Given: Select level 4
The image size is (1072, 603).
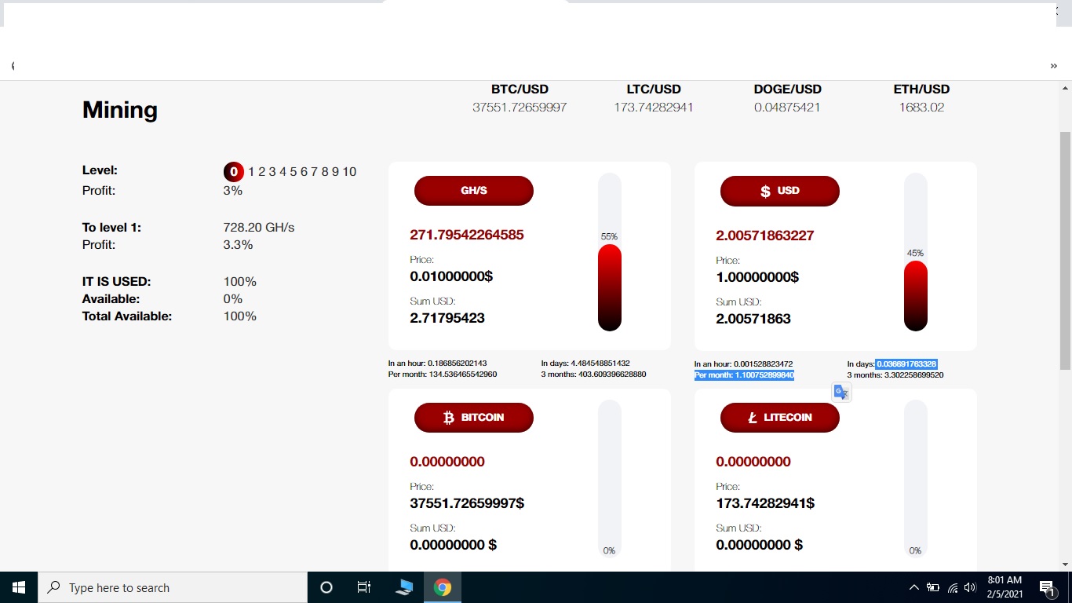Looking at the screenshot, I should coord(283,171).
